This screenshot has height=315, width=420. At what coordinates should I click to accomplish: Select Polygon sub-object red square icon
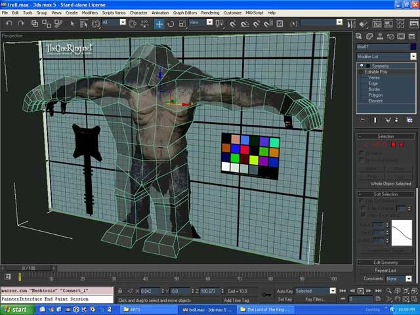point(393,144)
